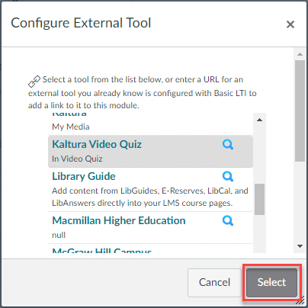Click the dialog resize grip icon

point(300,301)
